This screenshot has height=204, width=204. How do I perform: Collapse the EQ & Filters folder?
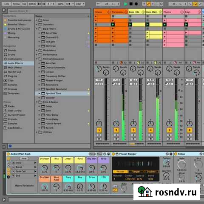pyautogui.click(x=37, y=29)
